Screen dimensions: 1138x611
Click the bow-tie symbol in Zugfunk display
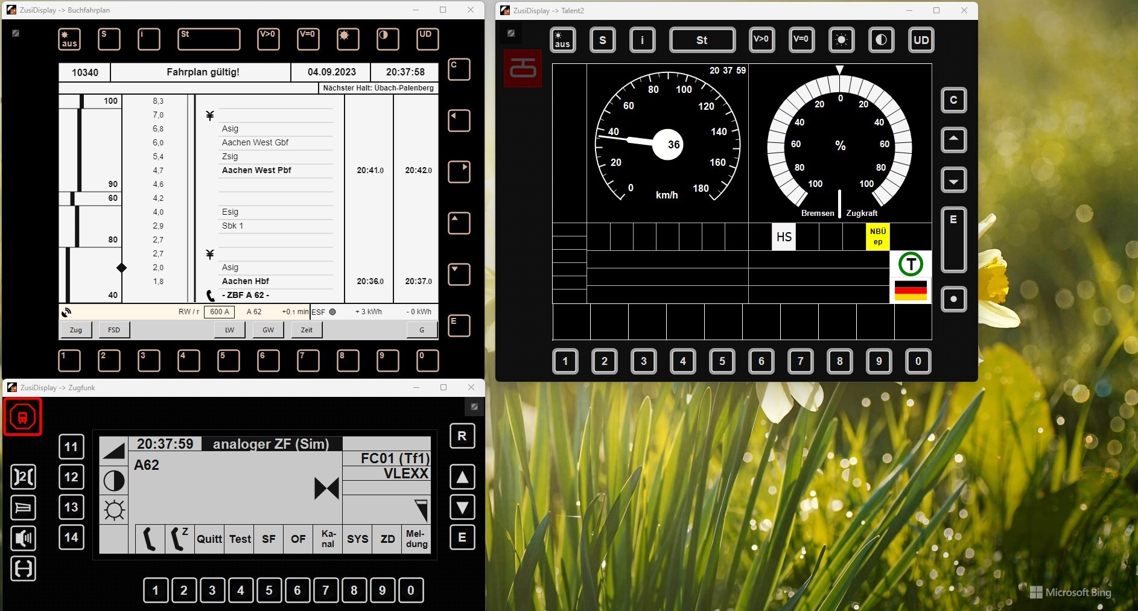pos(326,488)
